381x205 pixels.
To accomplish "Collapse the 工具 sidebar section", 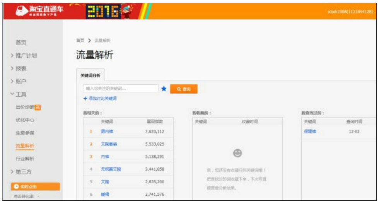I will click(x=21, y=94).
